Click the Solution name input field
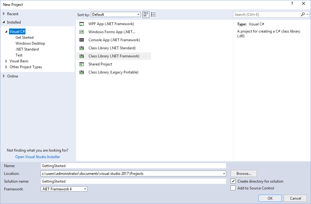This screenshot has width=311, height=204. tap(133, 181)
